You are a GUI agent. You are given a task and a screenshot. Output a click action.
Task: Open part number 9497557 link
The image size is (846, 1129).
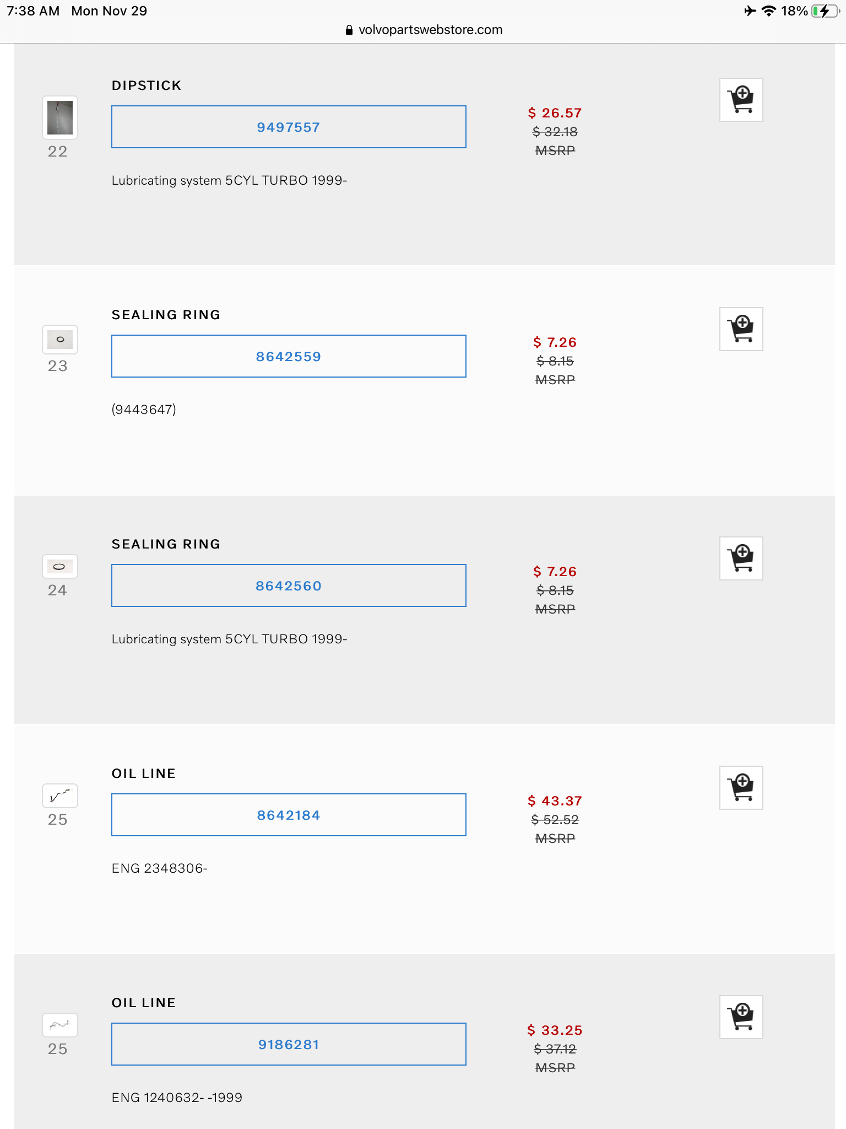click(x=289, y=127)
